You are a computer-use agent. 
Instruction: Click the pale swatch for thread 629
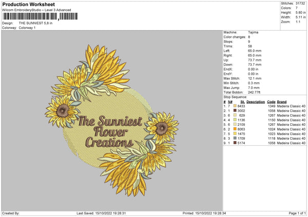[x=235, y=115]
